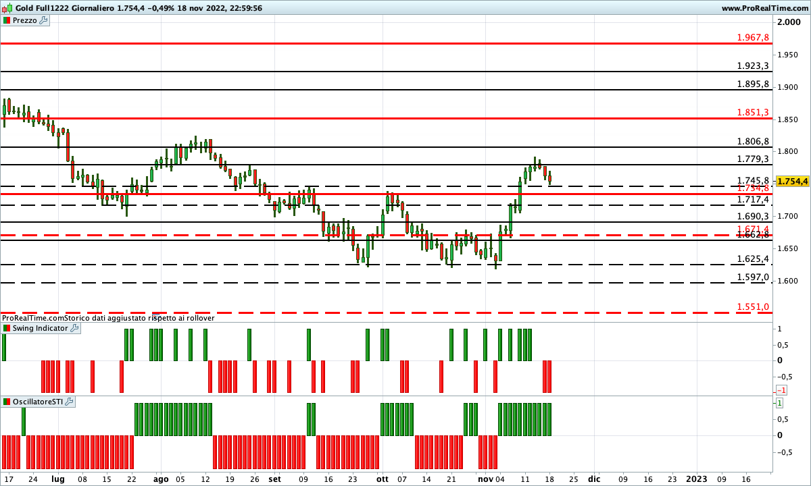
Task: Open Prezzo settings via its wrench icon
Action: point(44,20)
